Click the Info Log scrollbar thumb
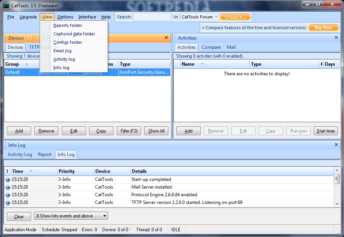344x237 pixels. pyautogui.click(x=337, y=179)
